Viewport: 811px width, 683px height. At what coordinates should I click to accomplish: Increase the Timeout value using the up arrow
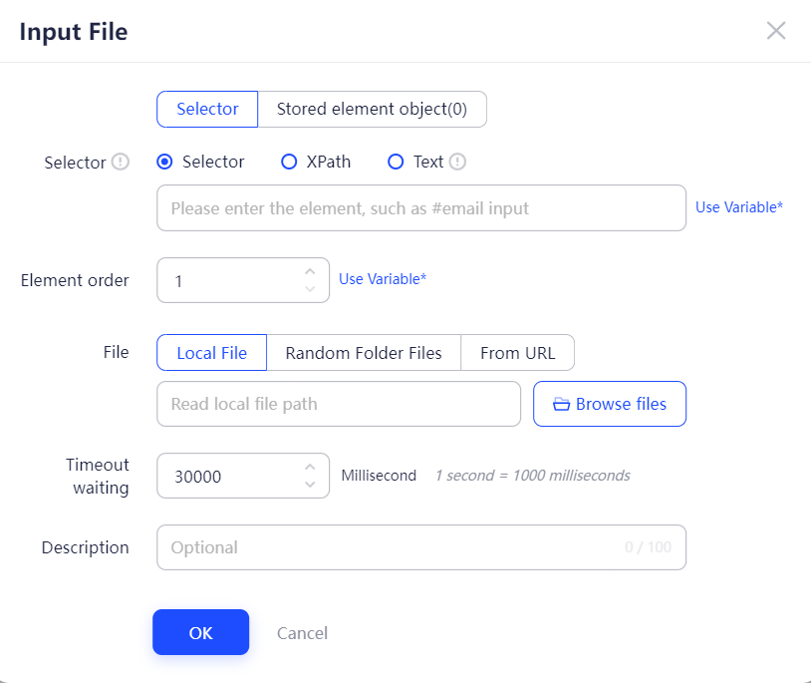310,466
